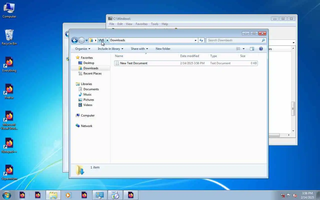Open the Computer desktop icon

tap(9, 10)
